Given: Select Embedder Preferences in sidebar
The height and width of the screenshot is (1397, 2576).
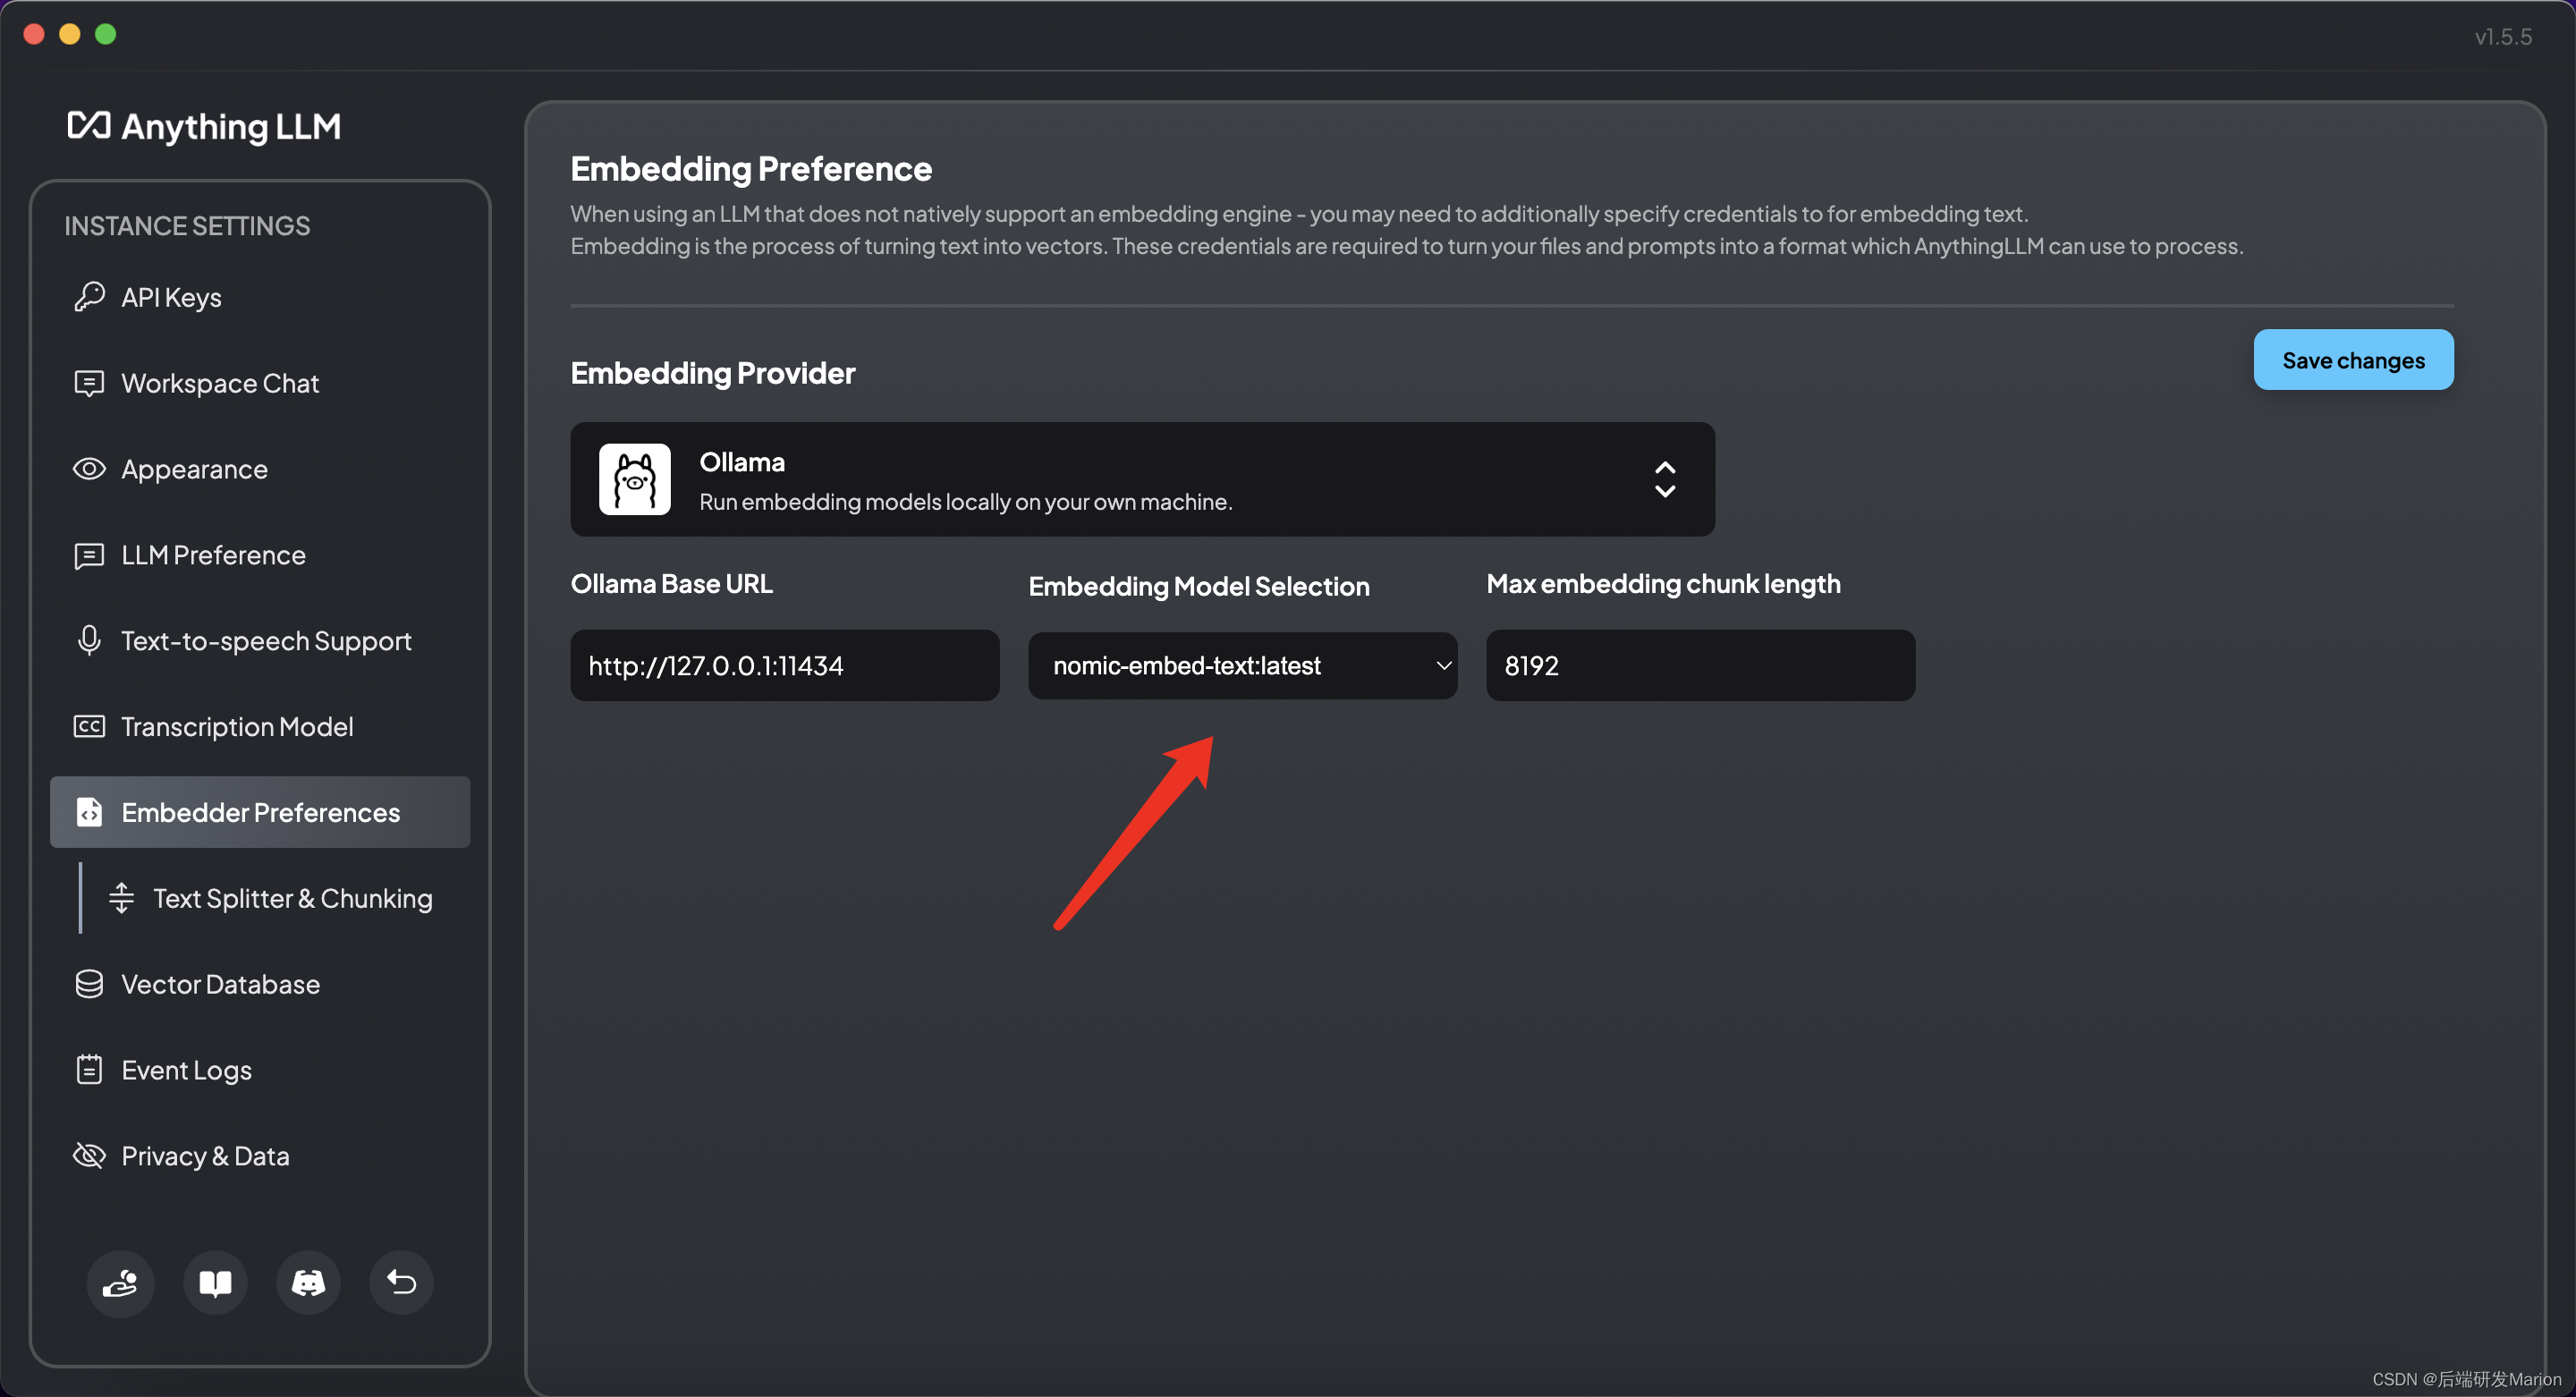Looking at the screenshot, I should [x=260, y=812].
